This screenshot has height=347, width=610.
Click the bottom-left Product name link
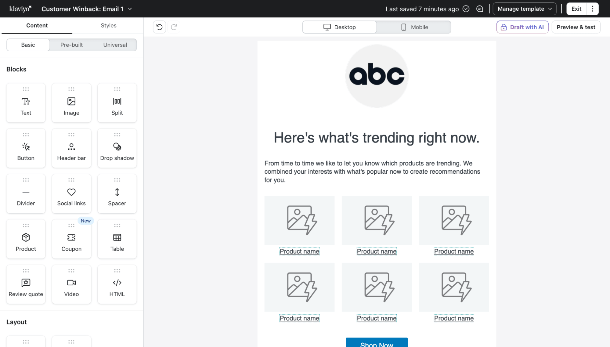pyautogui.click(x=299, y=318)
